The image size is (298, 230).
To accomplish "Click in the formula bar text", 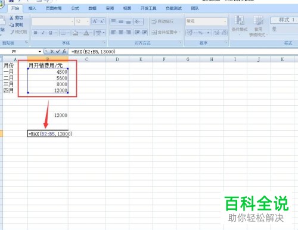I will coord(94,52).
